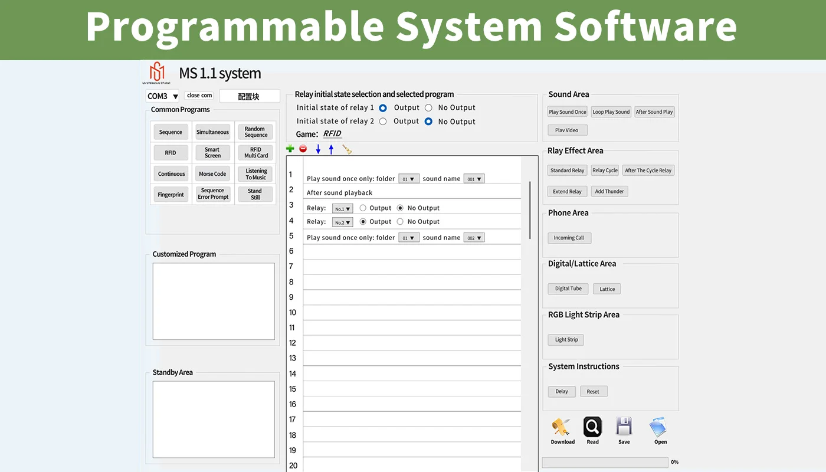Open the COM3 port dropdown
The height and width of the screenshot is (472, 826).
tap(162, 96)
